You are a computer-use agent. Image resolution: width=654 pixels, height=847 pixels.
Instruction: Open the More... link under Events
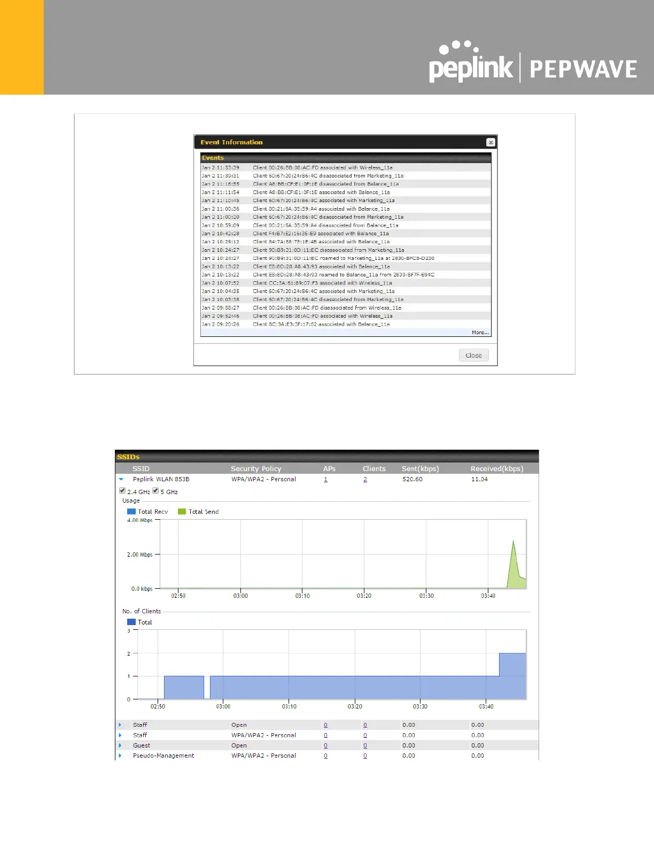click(x=480, y=333)
